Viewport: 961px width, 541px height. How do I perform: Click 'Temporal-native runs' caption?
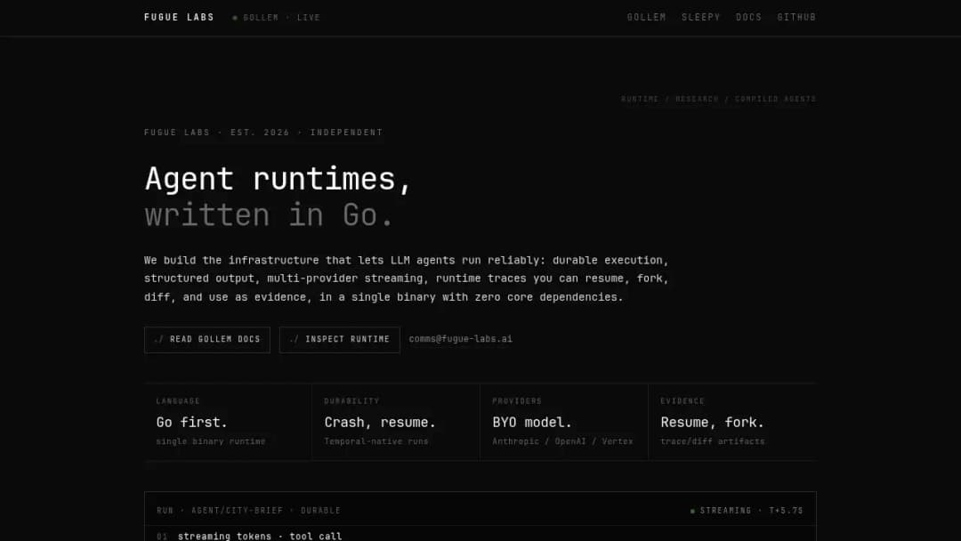pyautogui.click(x=376, y=441)
